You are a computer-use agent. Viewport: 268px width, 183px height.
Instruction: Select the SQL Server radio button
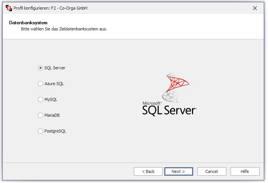coord(40,68)
